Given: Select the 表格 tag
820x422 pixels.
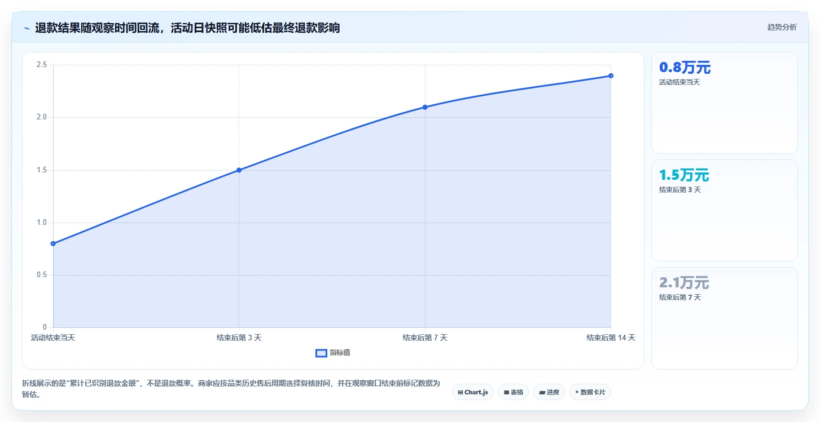Looking at the screenshot, I should [514, 392].
